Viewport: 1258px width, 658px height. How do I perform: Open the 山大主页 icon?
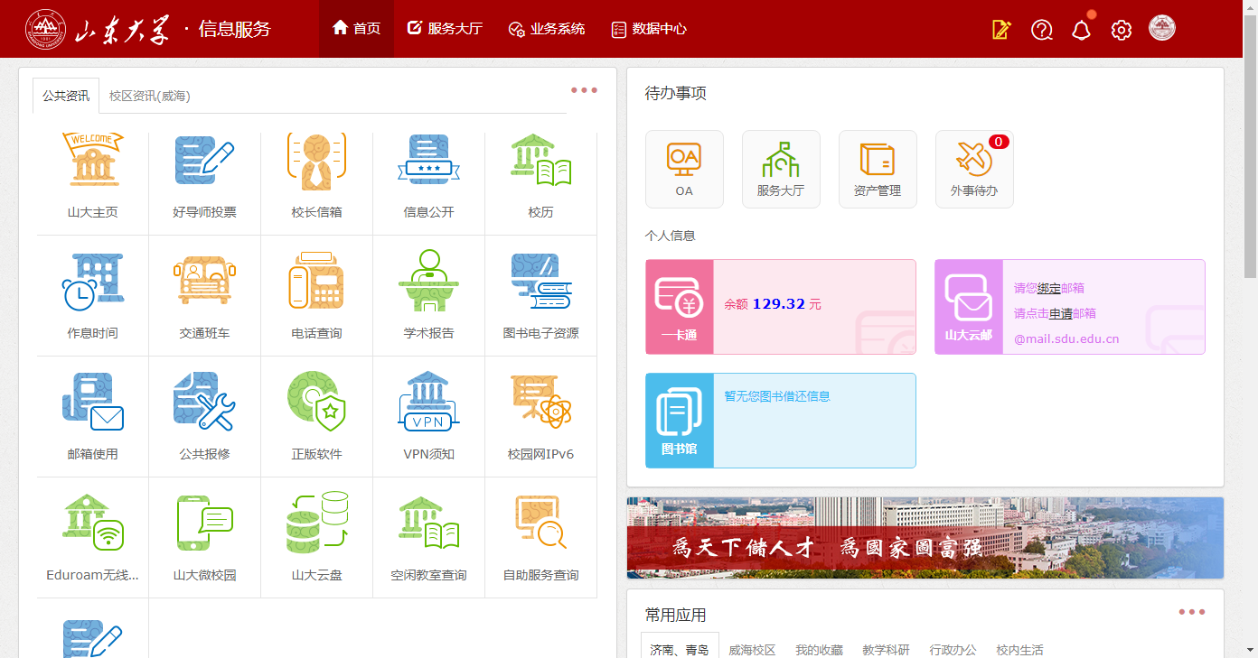click(92, 162)
